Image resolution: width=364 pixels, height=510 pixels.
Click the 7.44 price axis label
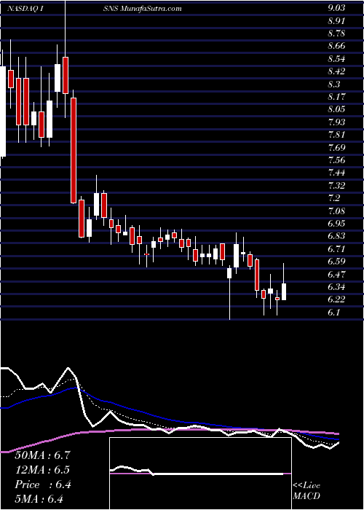point(336,173)
